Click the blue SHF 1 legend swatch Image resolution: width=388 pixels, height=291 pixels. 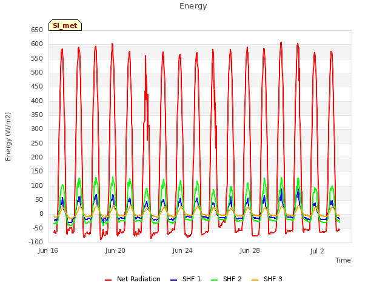pos(174,280)
